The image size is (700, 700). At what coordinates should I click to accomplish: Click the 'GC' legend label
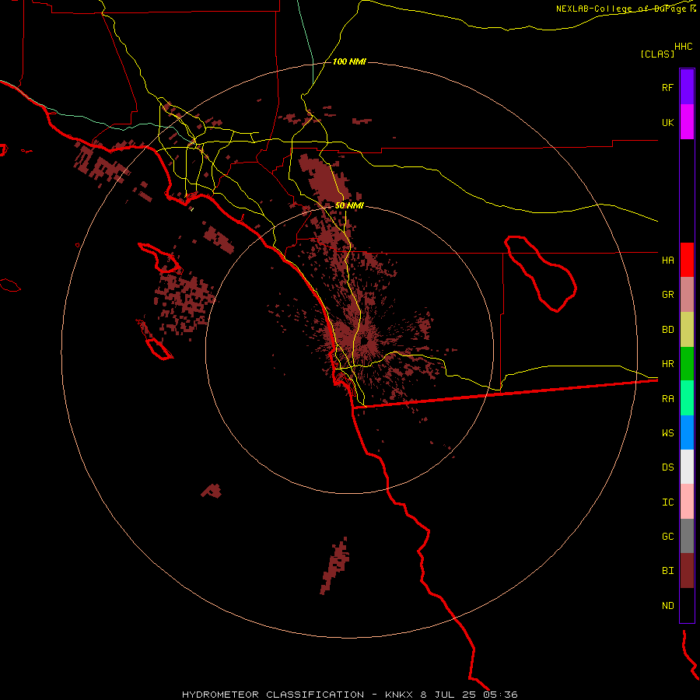click(x=667, y=537)
